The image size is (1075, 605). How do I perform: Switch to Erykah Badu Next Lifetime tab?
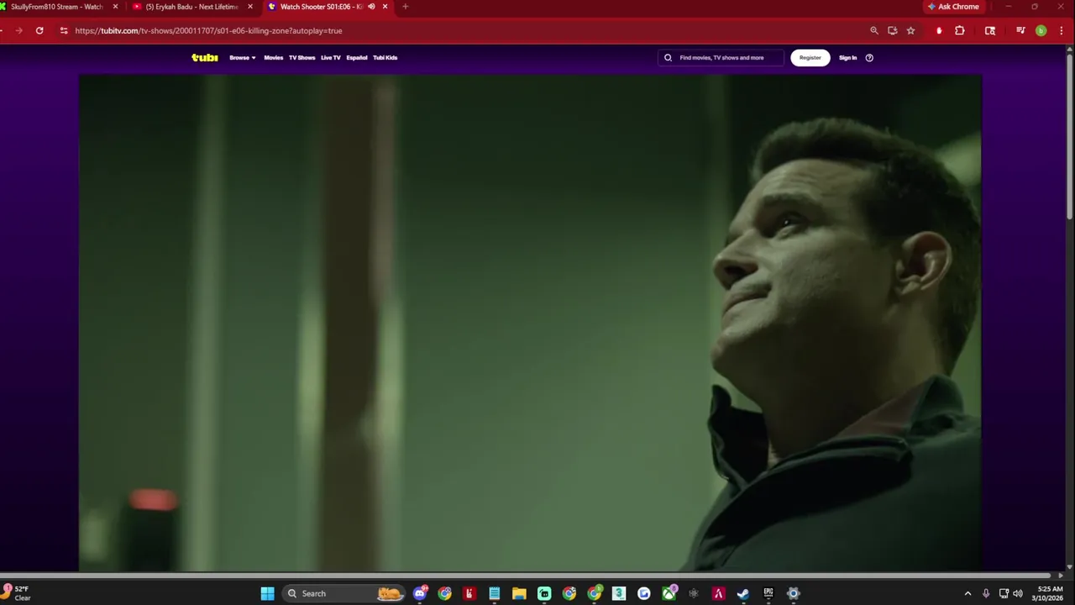pyautogui.click(x=191, y=7)
